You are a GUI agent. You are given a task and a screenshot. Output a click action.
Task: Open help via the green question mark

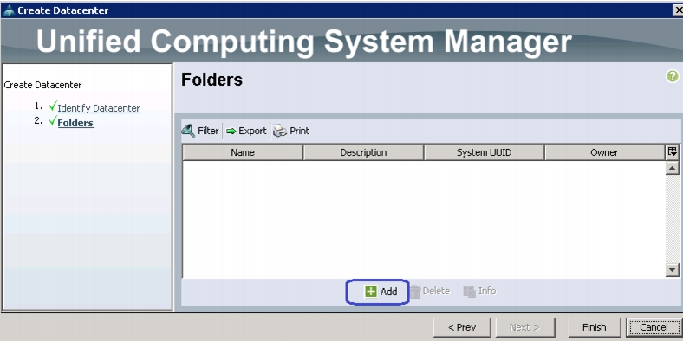click(672, 76)
